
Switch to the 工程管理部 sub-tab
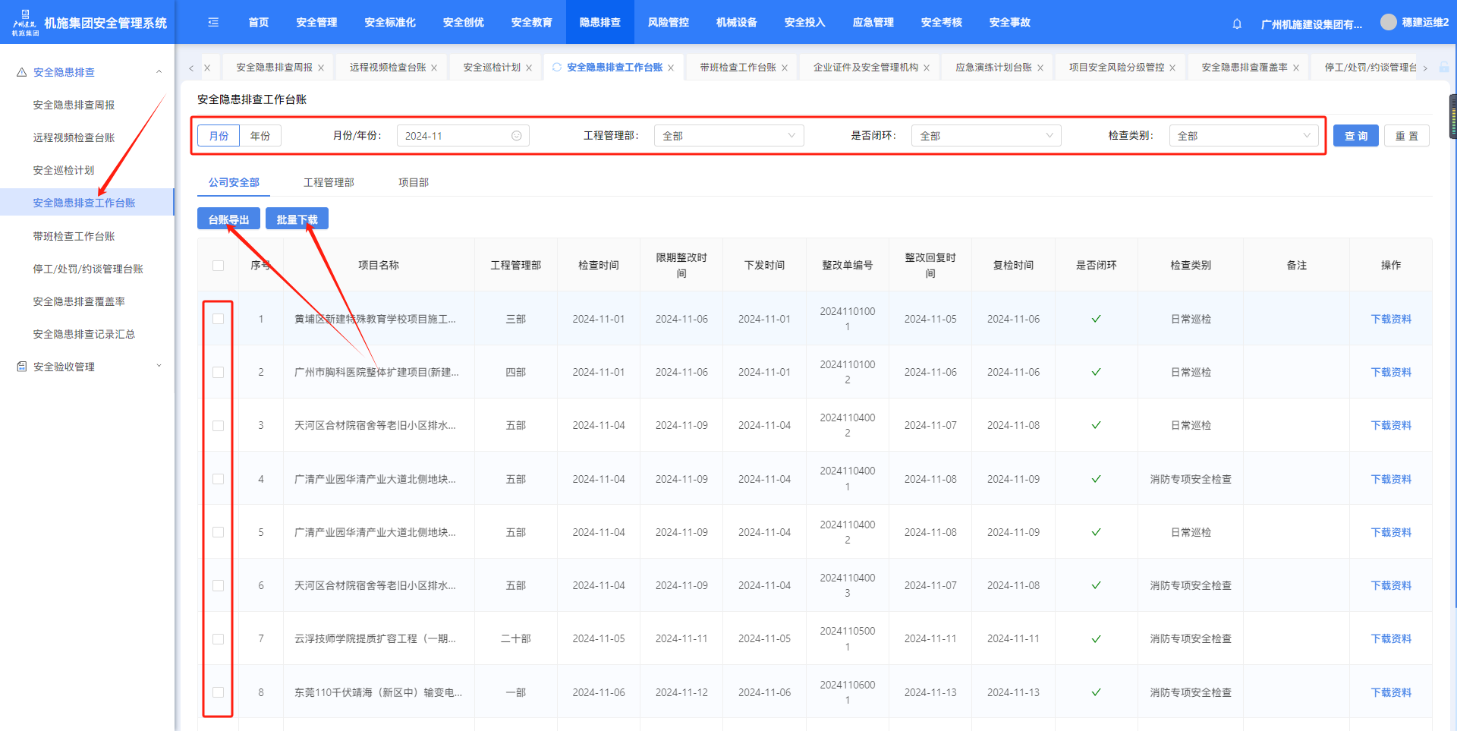pyautogui.click(x=329, y=182)
